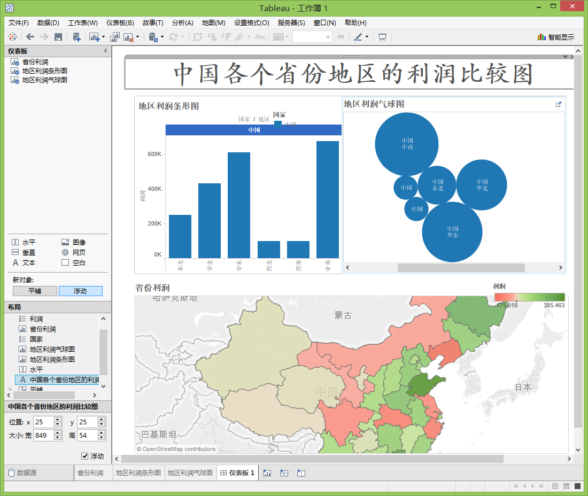This screenshot has height=496, width=588.
Task: Open the 智能显示 (Show Me) panel
Action: click(556, 37)
